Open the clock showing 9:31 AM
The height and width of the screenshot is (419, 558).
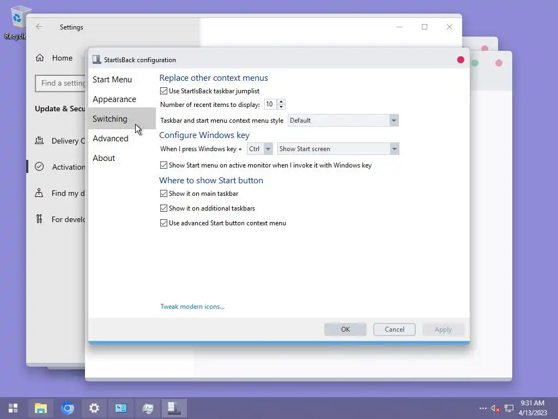[x=532, y=408]
